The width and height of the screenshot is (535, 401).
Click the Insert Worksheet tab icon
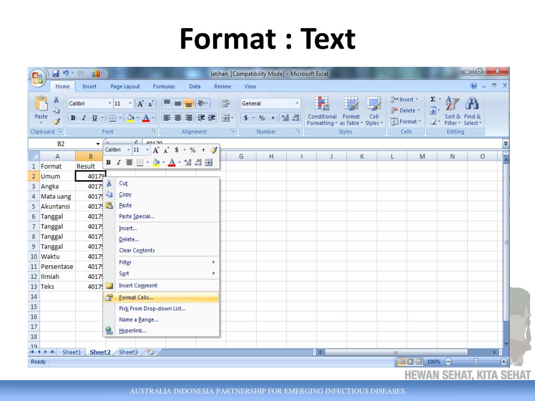click(x=150, y=352)
